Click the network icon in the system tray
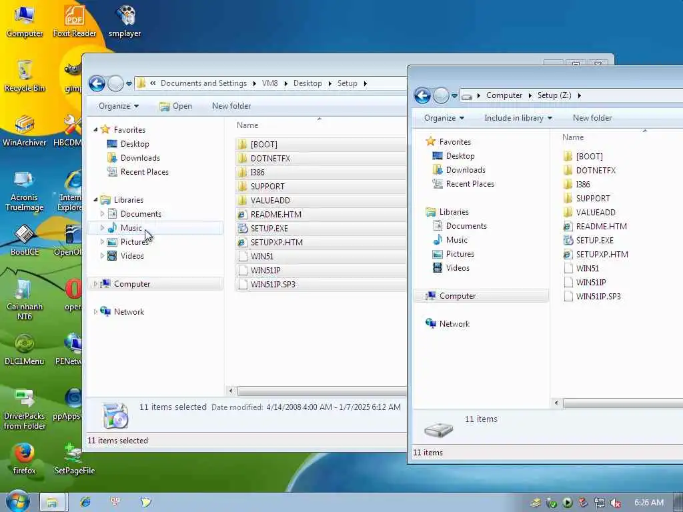This screenshot has width=683, height=512. pyautogui.click(x=600, y=503)
